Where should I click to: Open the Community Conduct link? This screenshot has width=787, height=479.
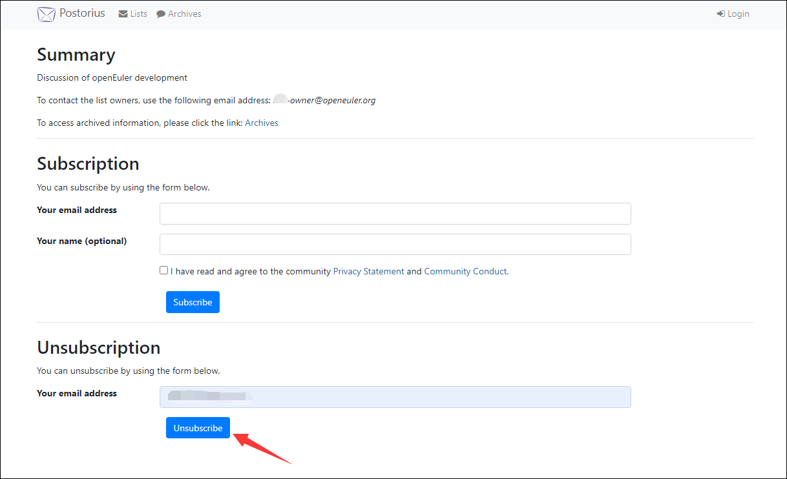click(465, 272)
